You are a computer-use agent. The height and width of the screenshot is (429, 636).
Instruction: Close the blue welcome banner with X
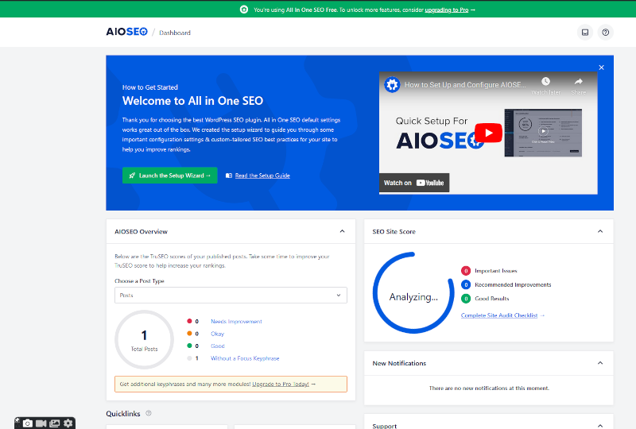tap(602, 68)
